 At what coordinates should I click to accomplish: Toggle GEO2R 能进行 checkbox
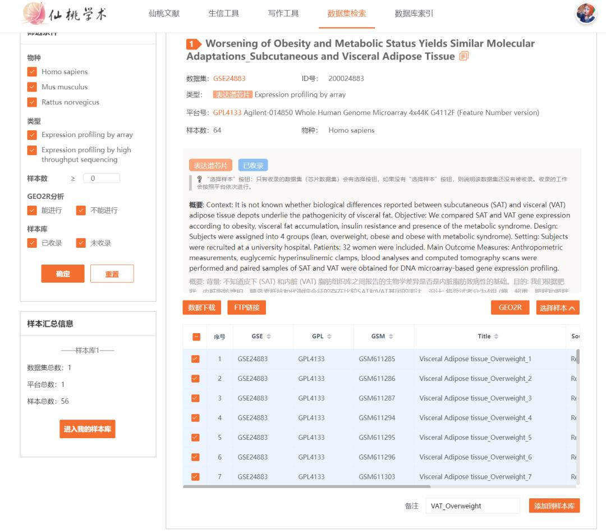pyautogui.click(x=32, y=210)
